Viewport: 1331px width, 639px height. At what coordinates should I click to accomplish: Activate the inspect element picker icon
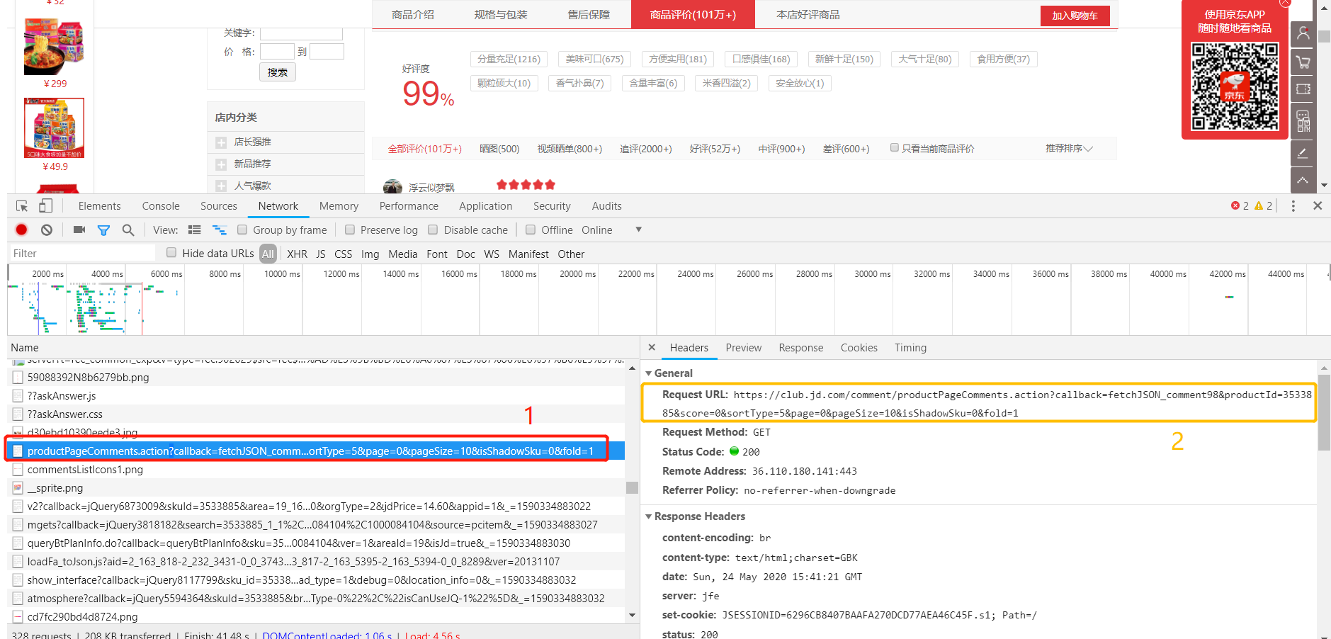[22, 206]
